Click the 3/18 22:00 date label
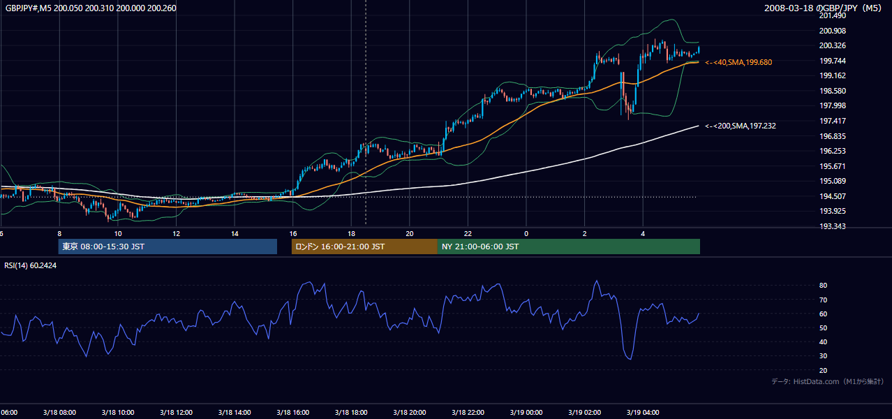Screen dimensions: 892x419 tap(468, 413)
